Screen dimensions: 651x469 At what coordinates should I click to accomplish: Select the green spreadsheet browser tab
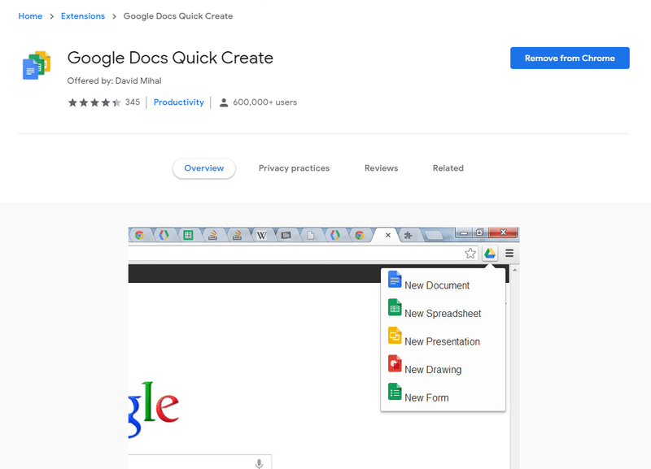coord(188,235)
